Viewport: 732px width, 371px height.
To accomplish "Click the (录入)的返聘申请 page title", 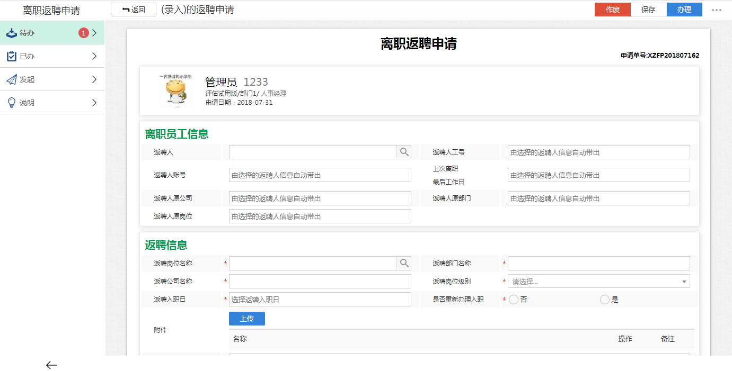I will coord(197,10).
